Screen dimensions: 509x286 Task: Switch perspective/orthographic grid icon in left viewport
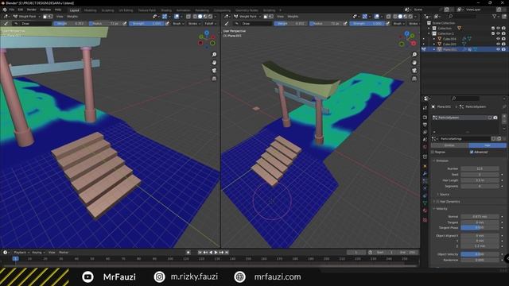click(214, 79)
